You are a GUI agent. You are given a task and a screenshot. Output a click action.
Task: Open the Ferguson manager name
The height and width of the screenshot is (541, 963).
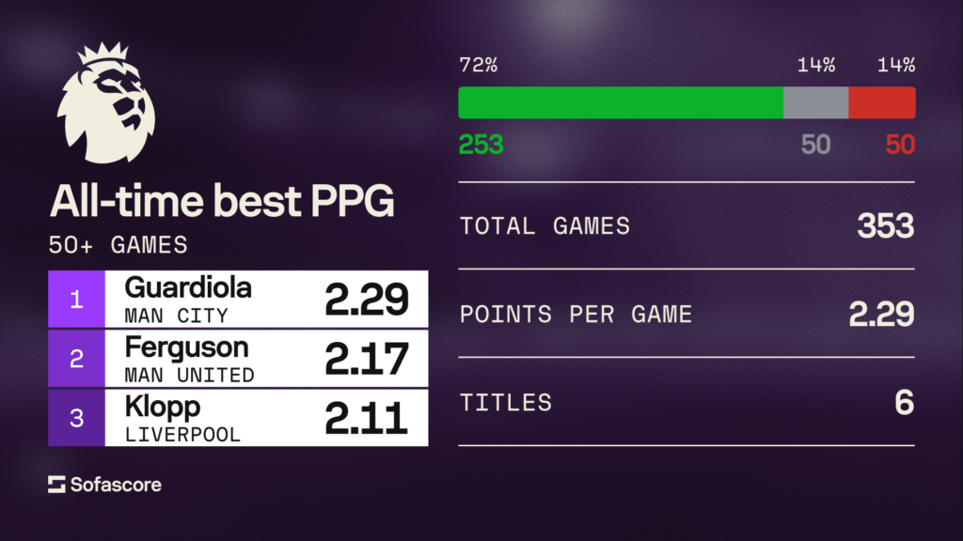(x=186, y=347)
